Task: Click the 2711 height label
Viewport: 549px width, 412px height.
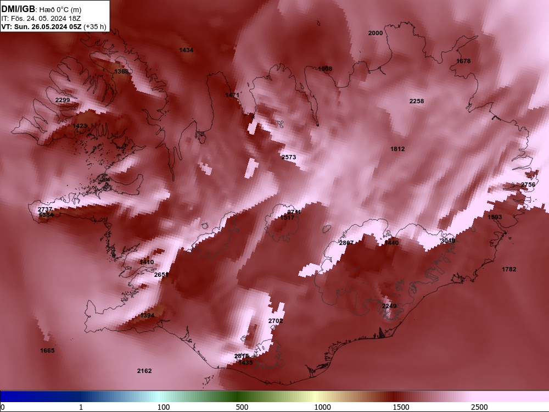Action: [294, 212]
